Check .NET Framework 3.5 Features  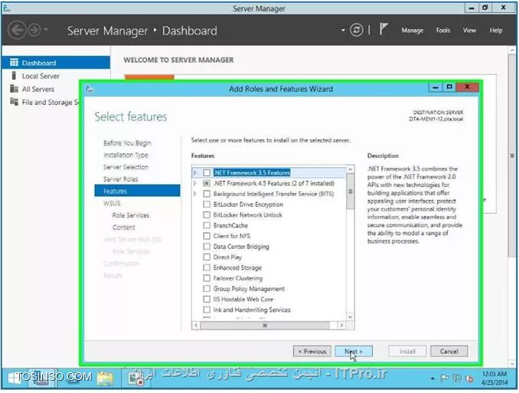207,172
